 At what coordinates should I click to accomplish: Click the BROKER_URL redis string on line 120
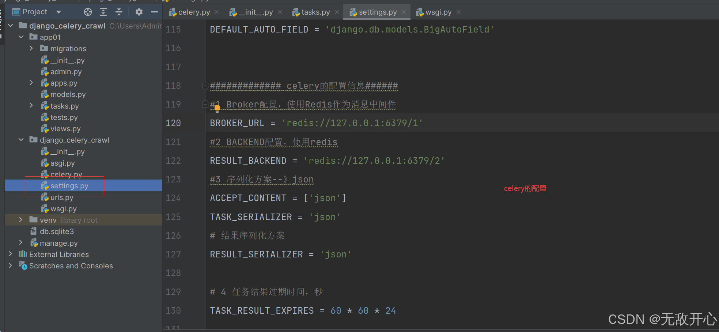click(352, 123)
